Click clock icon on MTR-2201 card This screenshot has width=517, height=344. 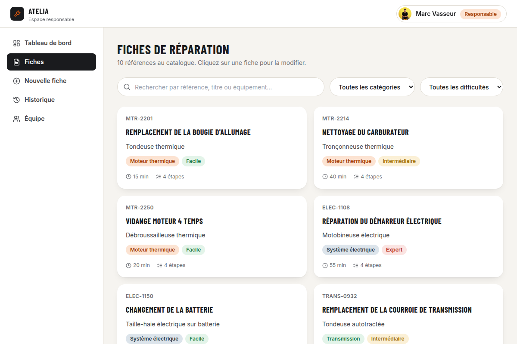tap(128, 177)
